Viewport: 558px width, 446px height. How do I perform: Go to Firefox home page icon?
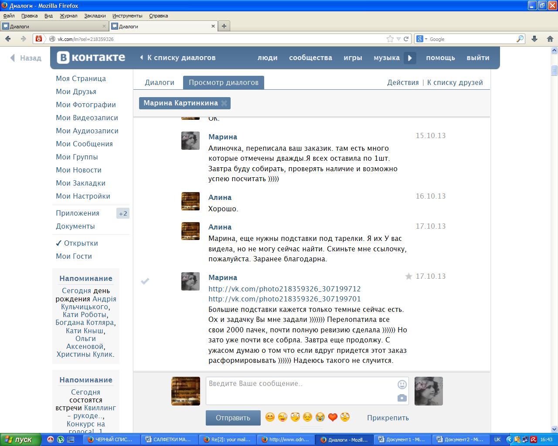(550, 39)
